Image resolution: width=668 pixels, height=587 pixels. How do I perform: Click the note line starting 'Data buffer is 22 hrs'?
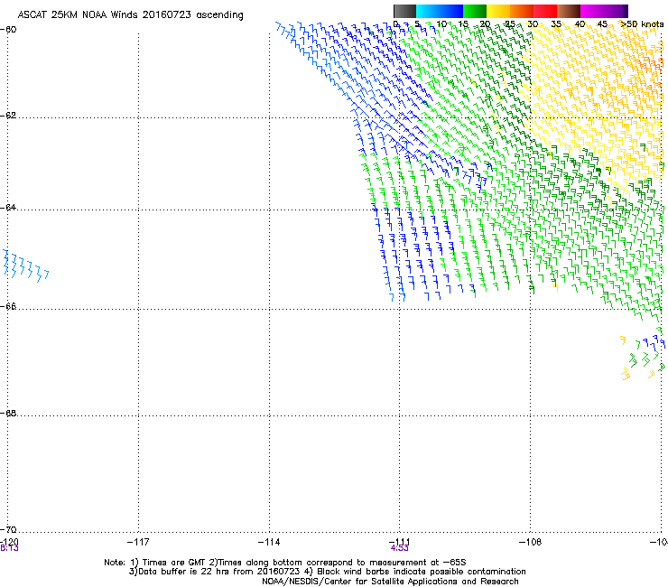point(327,572)
